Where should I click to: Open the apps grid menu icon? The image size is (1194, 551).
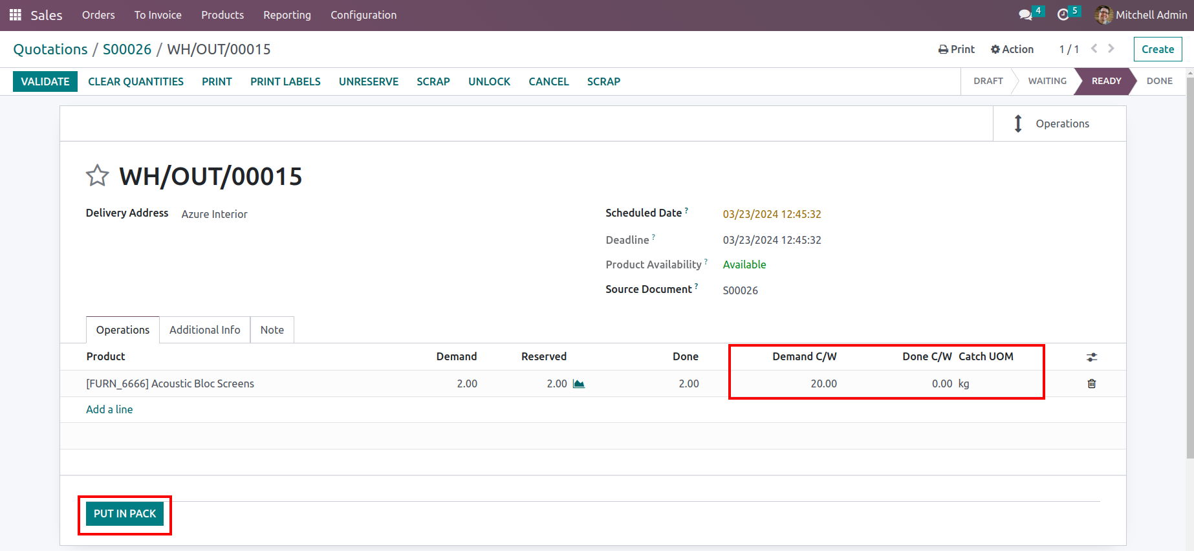tap(16, 15)
